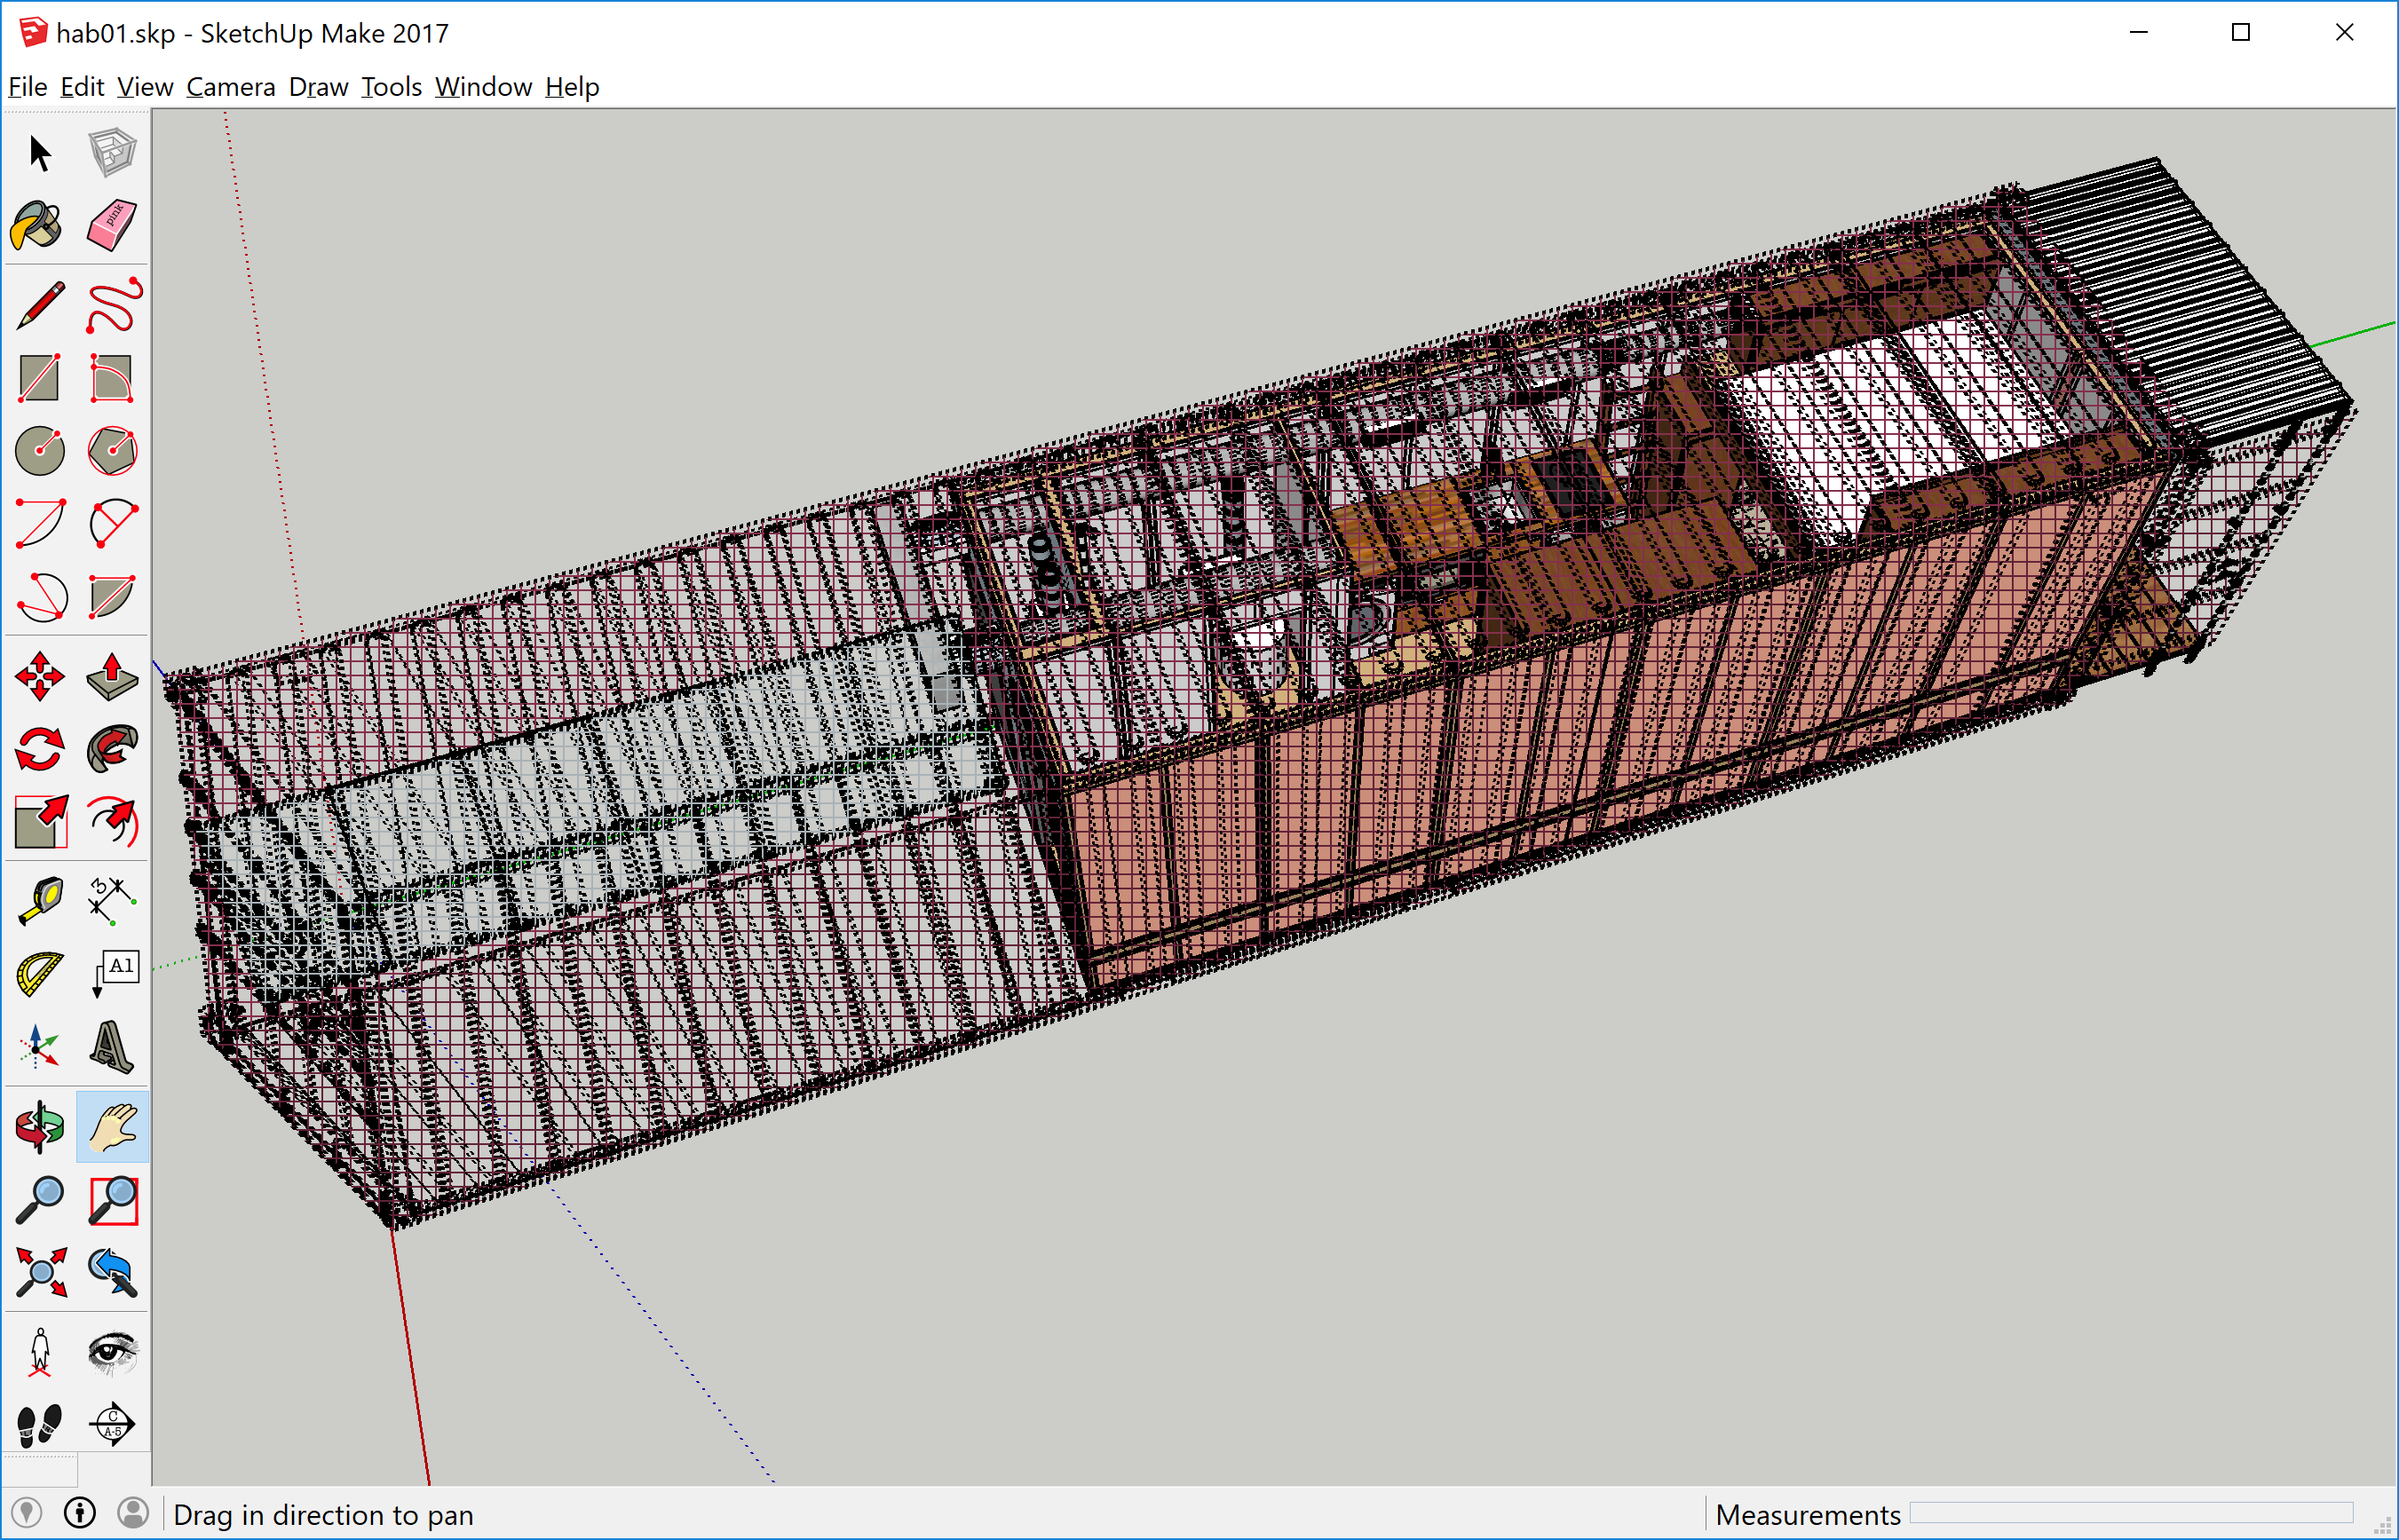Maximize the SketchUp window
The height and width of the screenshot is (1540, 2399).
click(x=2241, y=32)
